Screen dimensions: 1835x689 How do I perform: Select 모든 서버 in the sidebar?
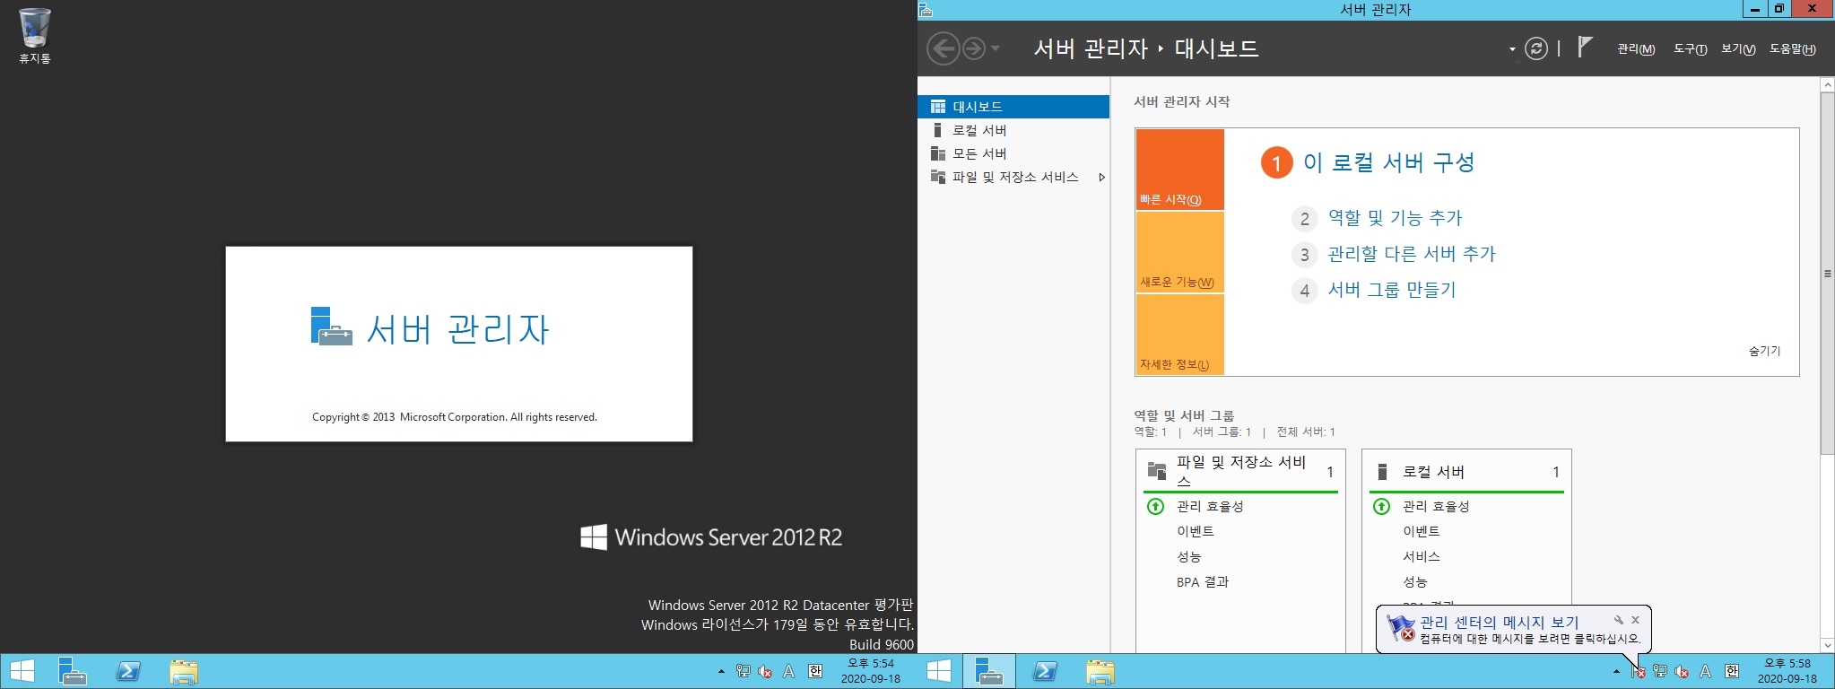1013,153
